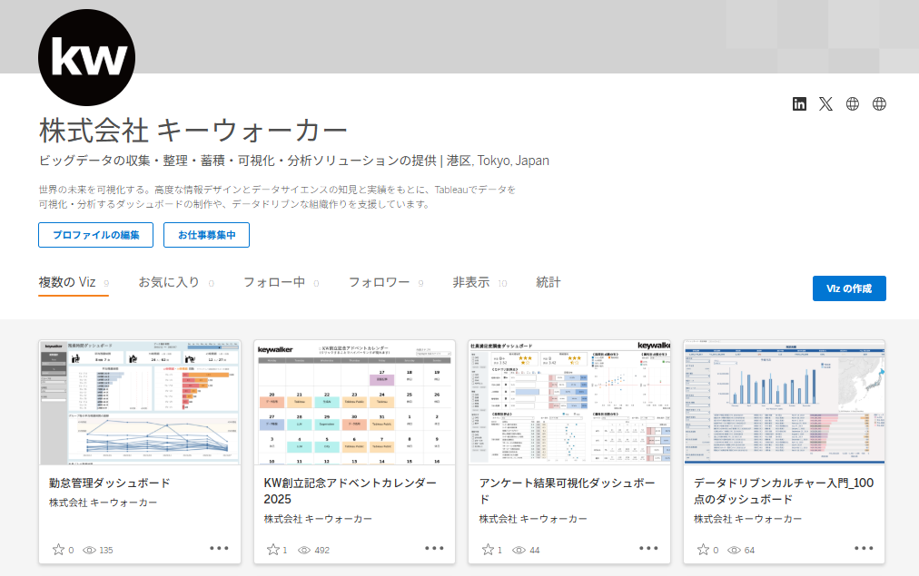
Task: Click the KW profile avatar logo
Action: 86,57
